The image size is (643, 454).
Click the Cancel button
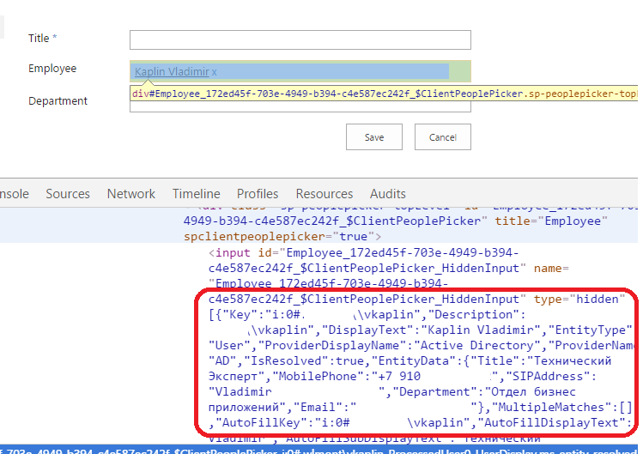(x=443, y=137)
